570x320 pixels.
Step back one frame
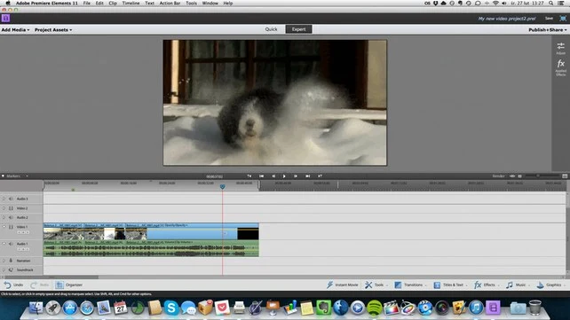point(273,176)
